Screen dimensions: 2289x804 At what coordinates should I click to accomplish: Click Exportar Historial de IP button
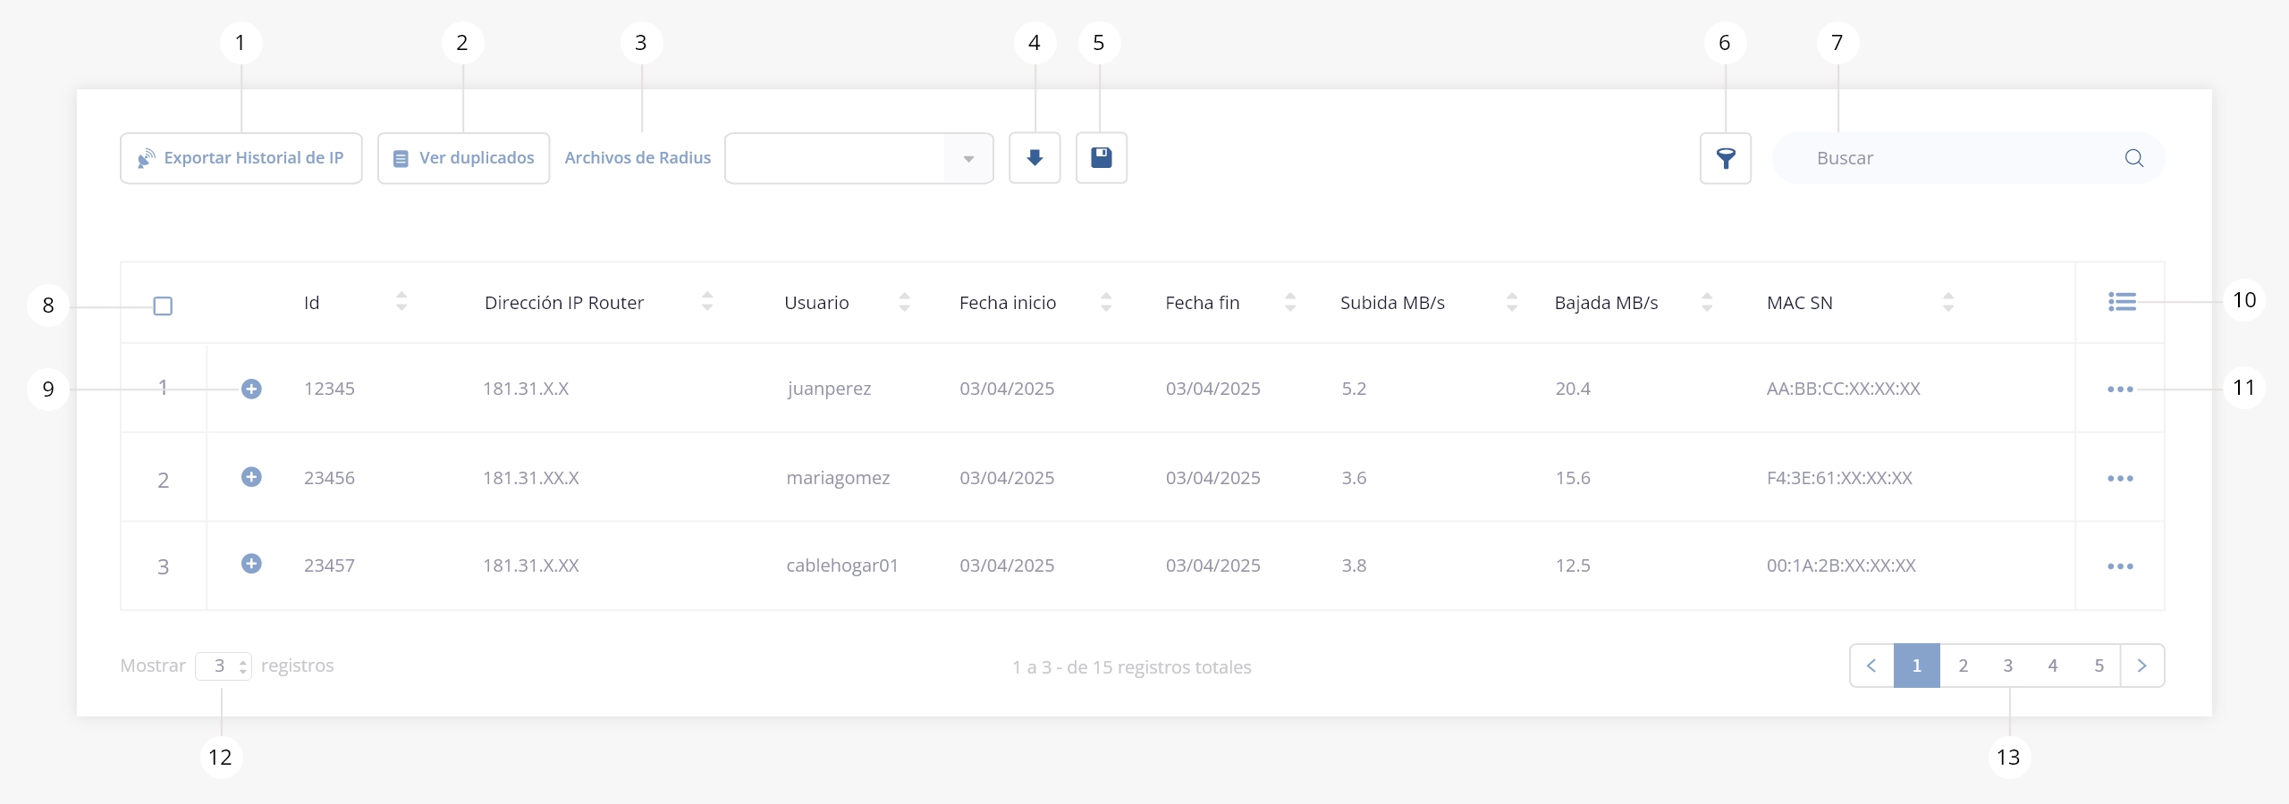(x=241, y=159)
